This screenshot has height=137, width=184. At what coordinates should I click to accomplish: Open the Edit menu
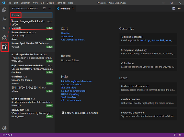[16, 3]
